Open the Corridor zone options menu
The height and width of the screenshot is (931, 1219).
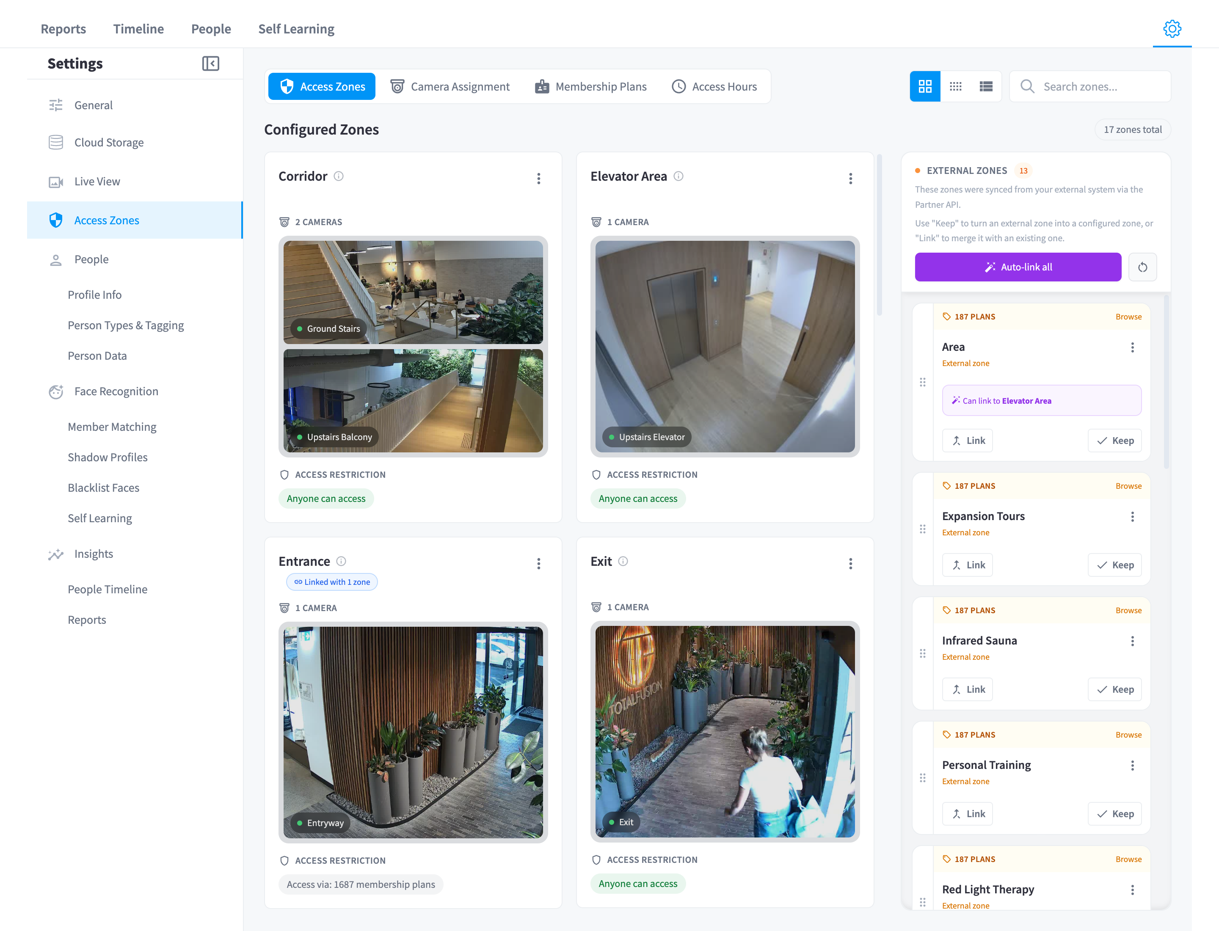click(x=538, y=179)
